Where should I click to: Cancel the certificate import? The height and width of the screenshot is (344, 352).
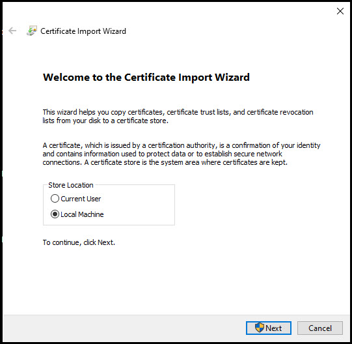(x=320, y=328)
